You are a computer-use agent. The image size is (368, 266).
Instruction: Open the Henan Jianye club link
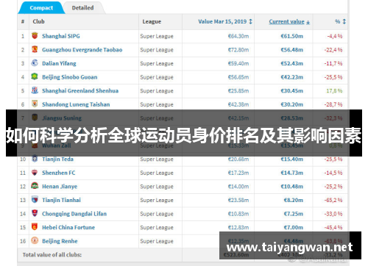[x=60, y=187]
